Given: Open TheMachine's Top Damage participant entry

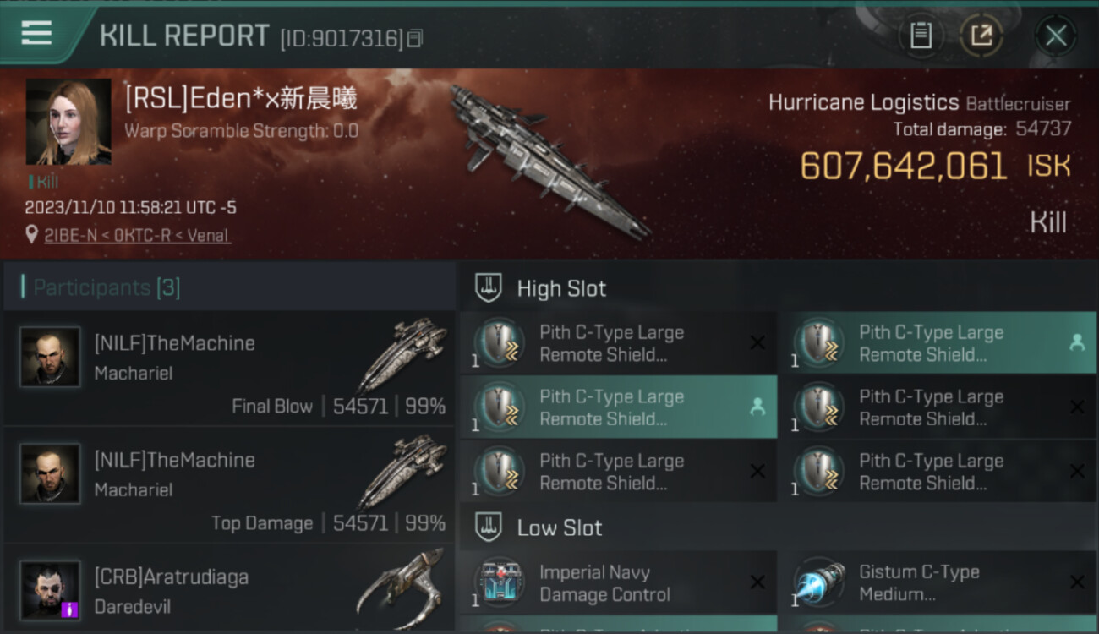Looking at the screenshot, I should click(229, 485).
